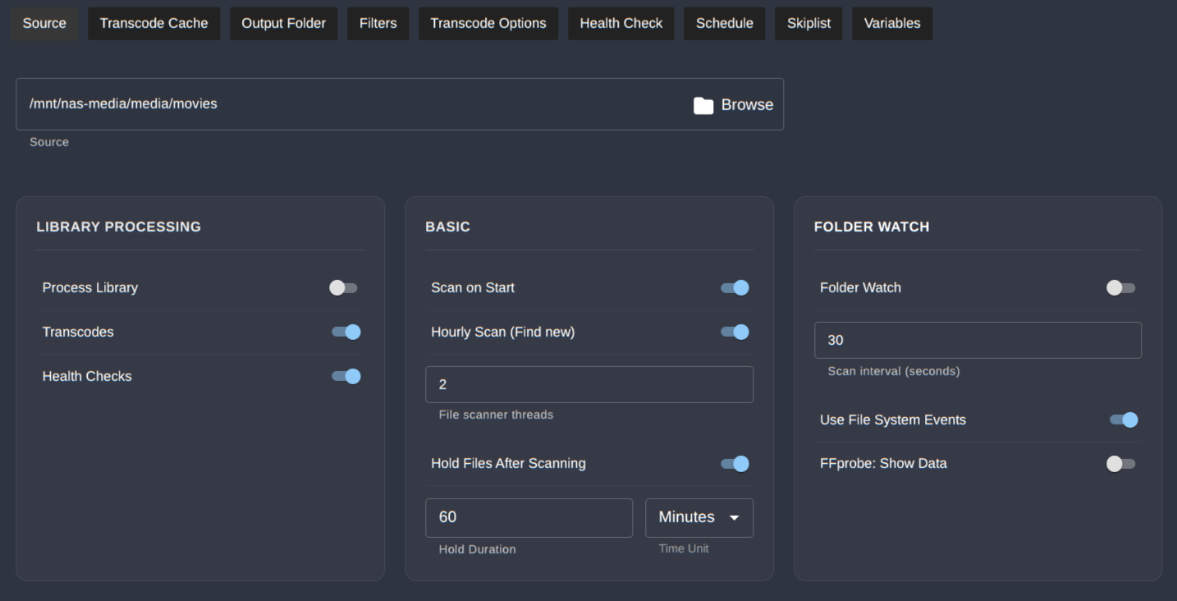
Task: Switch to the Health Check tab
Action: [621, 23]
